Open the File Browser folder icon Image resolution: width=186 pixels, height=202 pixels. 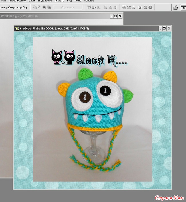[x=176, y=8]
